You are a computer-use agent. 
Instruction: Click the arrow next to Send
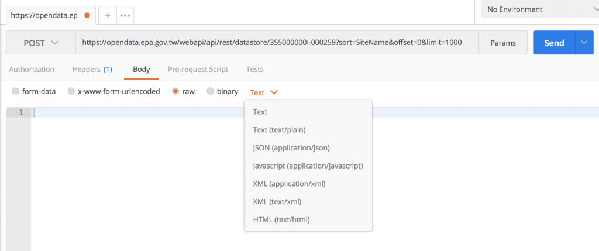tap(584, 43)
